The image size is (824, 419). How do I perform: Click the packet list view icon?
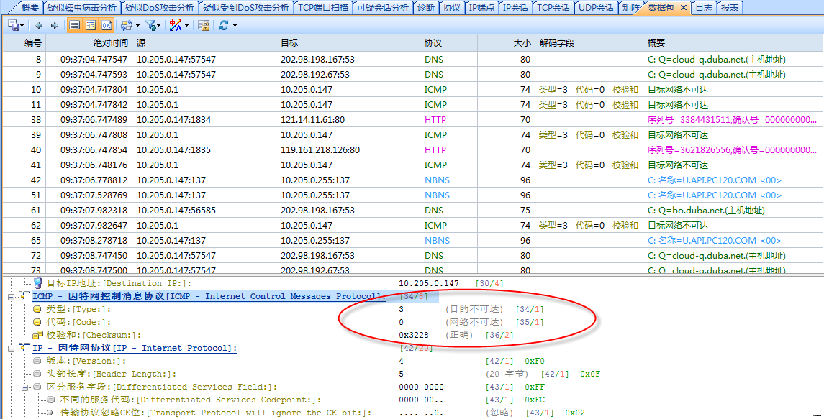(x=75, y=25)
